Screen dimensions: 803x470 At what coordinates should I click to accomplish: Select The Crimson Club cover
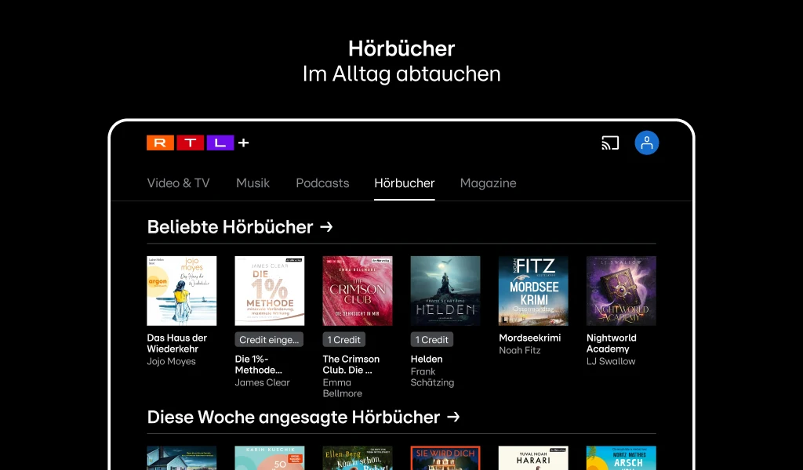(358, 291)
